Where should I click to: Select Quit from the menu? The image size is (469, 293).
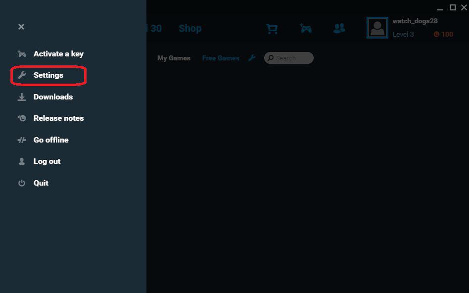point(41,183)
